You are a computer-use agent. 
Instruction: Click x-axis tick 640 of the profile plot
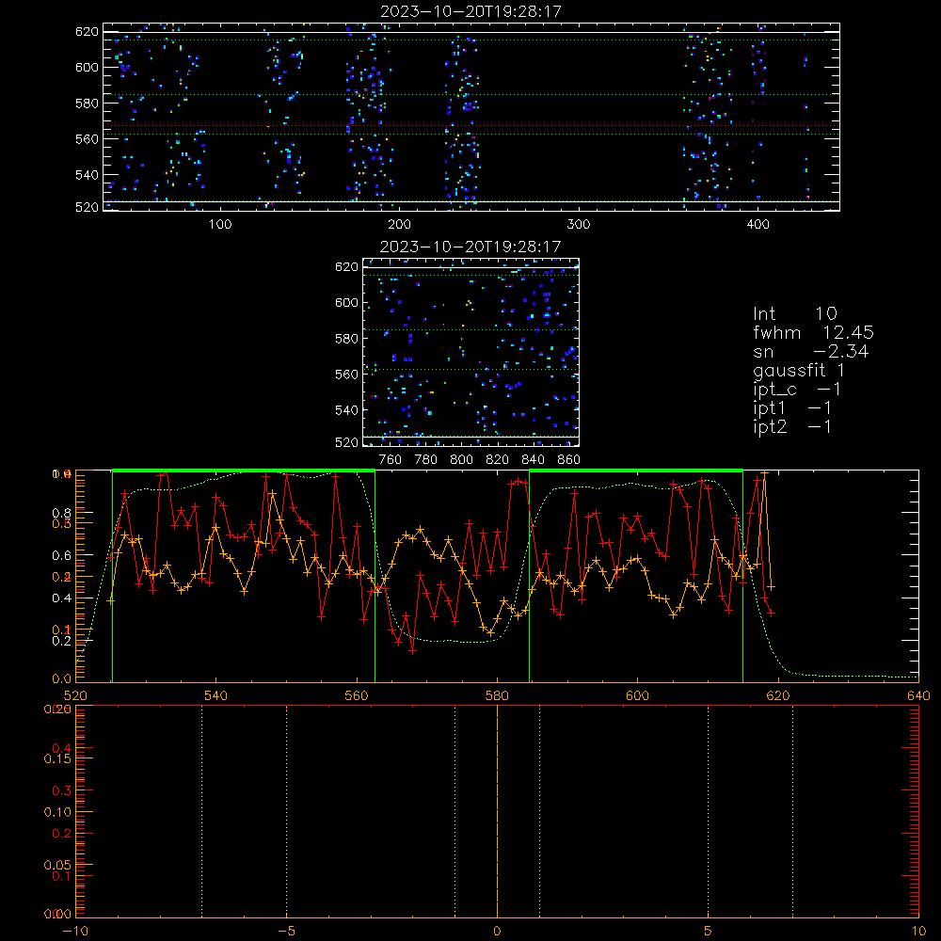[918, 695]
